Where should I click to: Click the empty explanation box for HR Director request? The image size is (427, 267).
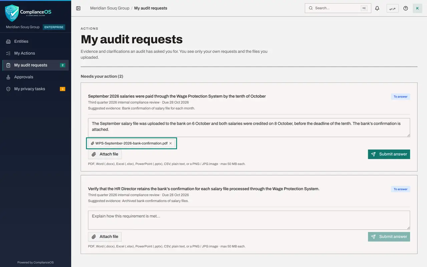click(249, 220)
